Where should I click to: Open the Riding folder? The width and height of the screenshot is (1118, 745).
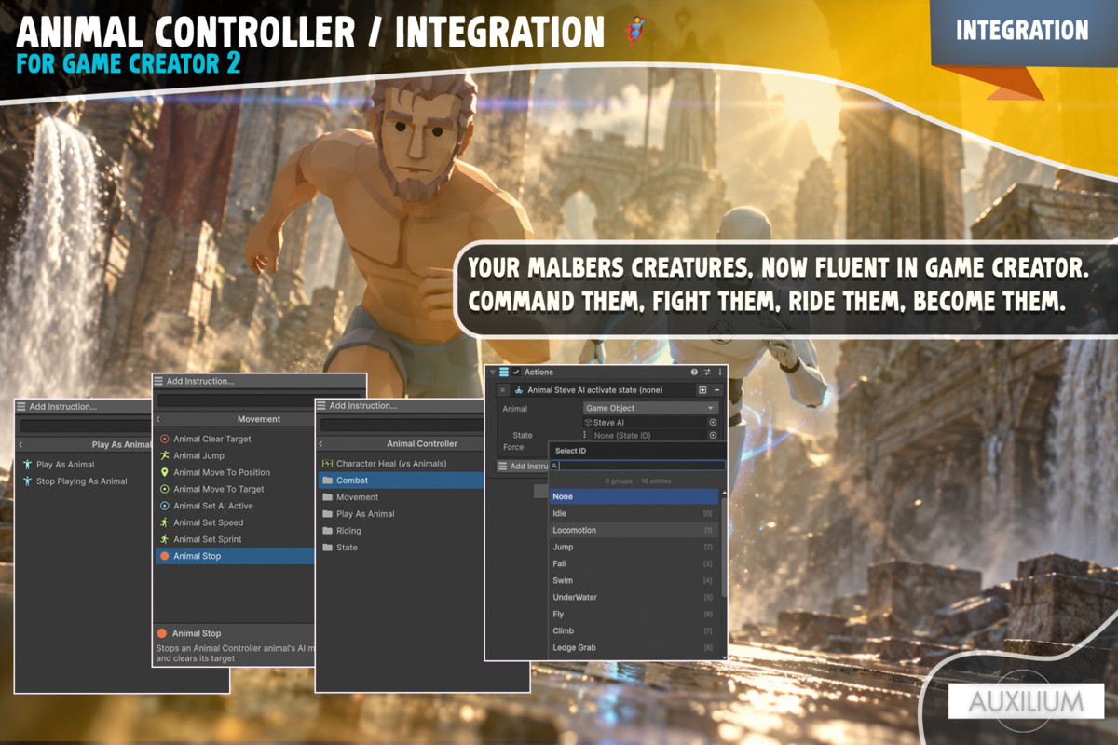tap(400, 531)
